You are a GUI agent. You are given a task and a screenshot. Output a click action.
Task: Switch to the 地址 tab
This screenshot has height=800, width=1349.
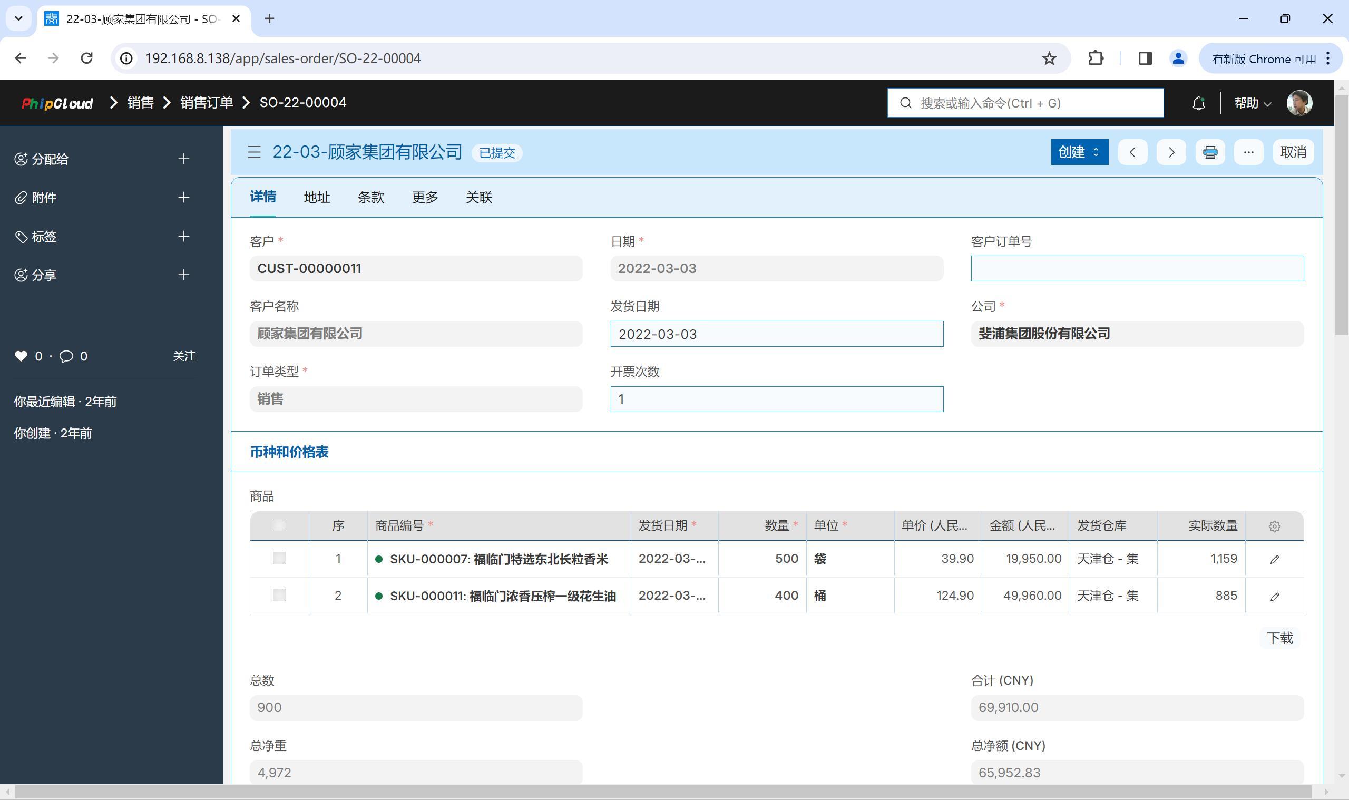(x=317, y=197)
